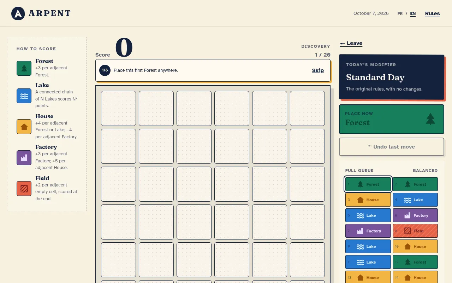452x283 pixels.
Task: Click the Lake waves icon in How to Score
Action: point(24,96)
